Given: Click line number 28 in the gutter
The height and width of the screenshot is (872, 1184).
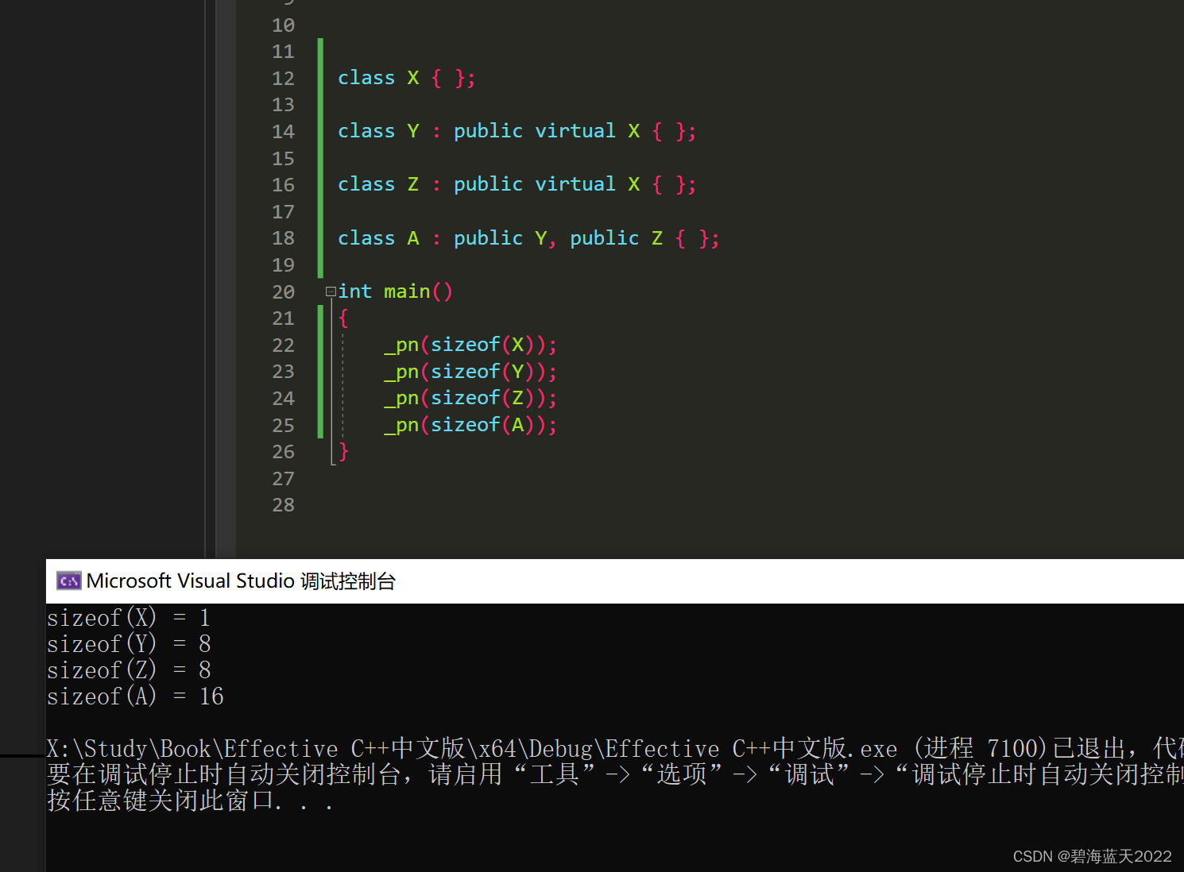Looking at the screenshot, I should (283, 505).
